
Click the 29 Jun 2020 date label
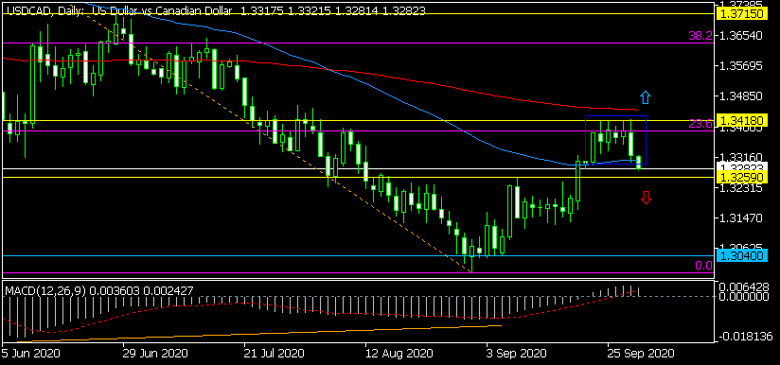[154, 354]
